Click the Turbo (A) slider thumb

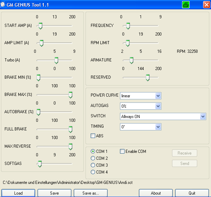click(x=56, y=60)
